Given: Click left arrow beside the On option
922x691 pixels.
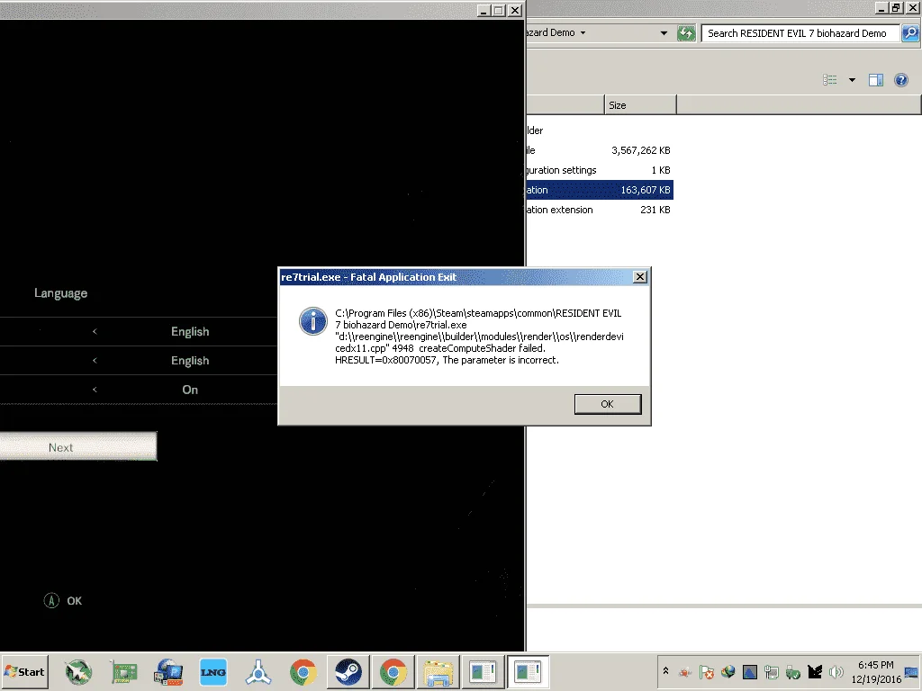Looking at the screenshot, I should click(95, 389).
